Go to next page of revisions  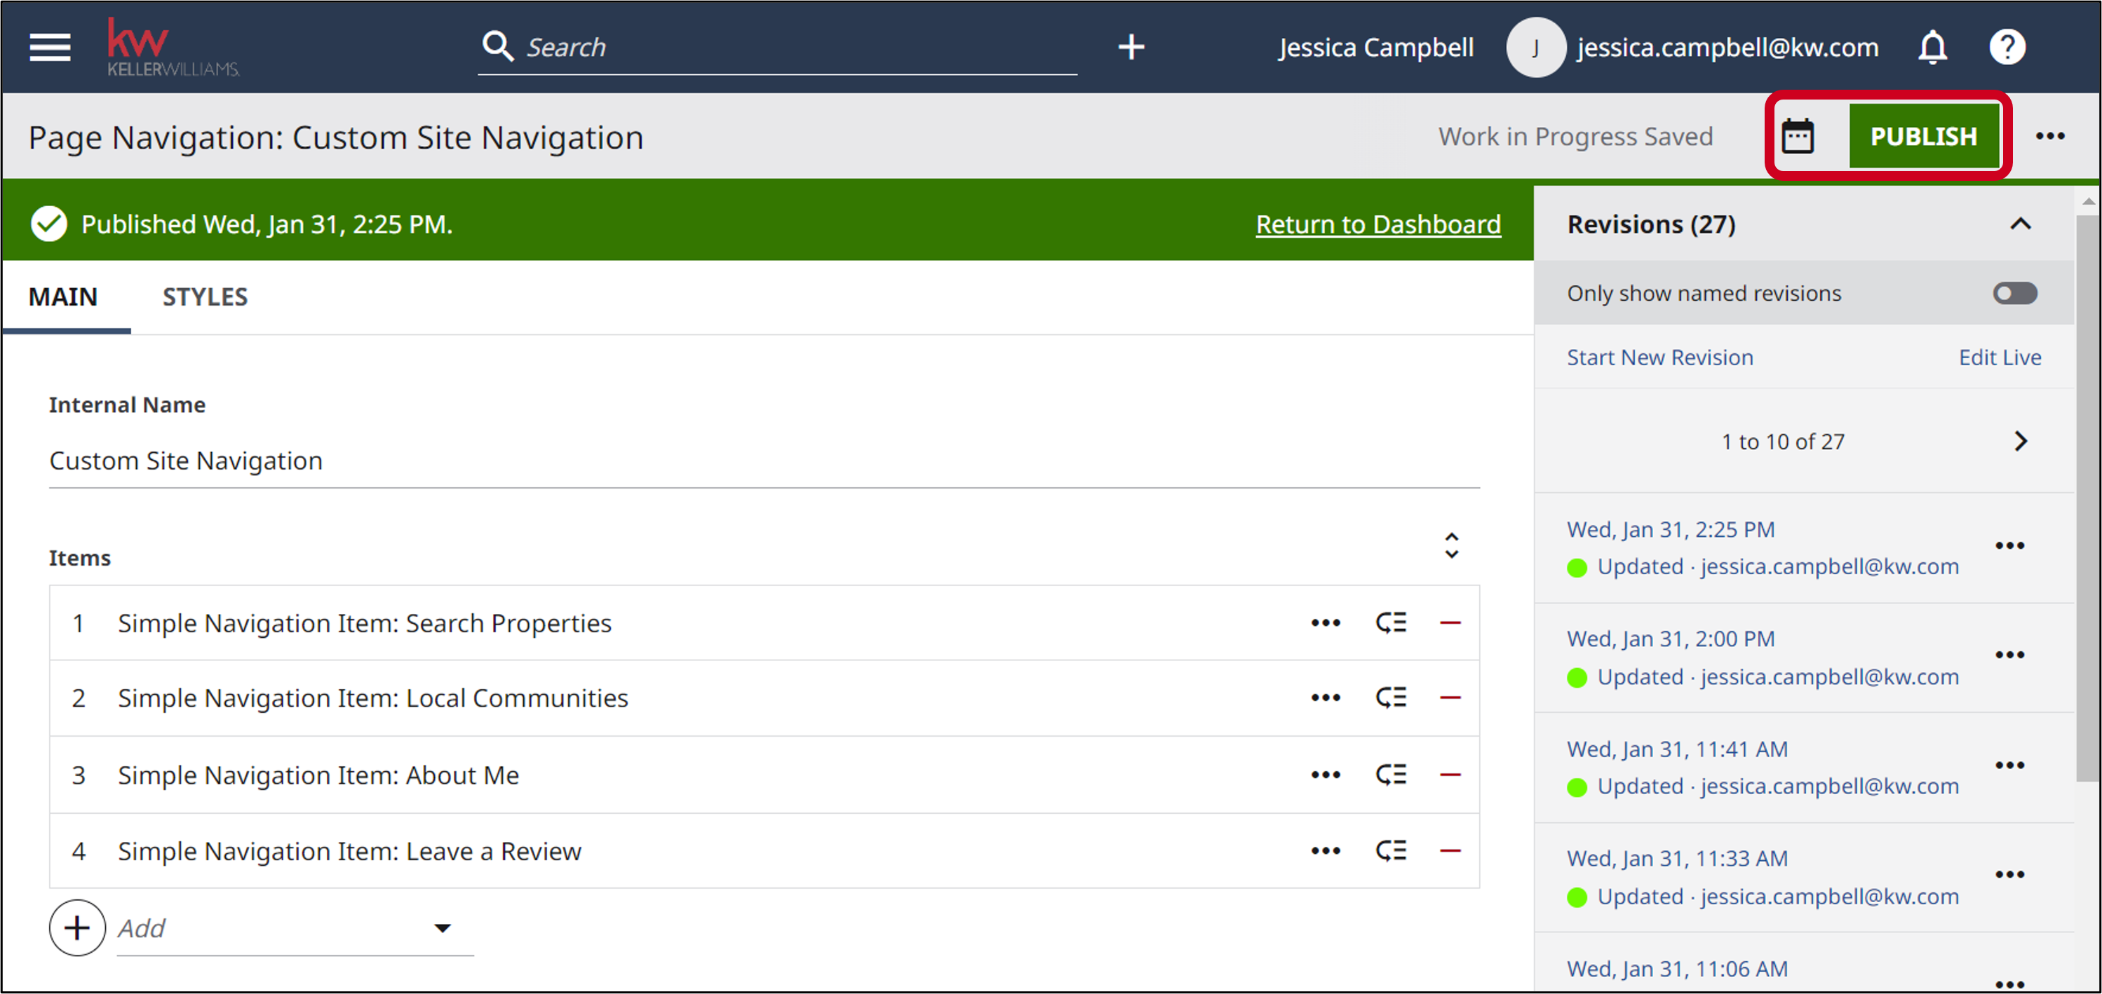[x=2019, y=441]
